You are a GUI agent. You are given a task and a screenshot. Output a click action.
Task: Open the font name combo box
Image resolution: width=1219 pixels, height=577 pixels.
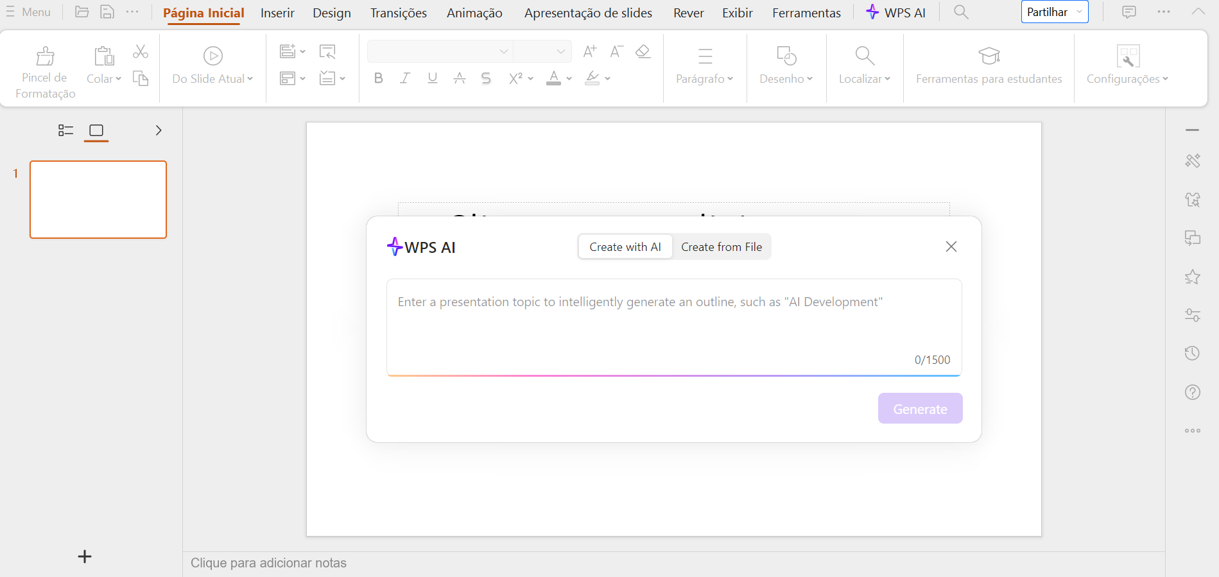(x=440, y=51)
